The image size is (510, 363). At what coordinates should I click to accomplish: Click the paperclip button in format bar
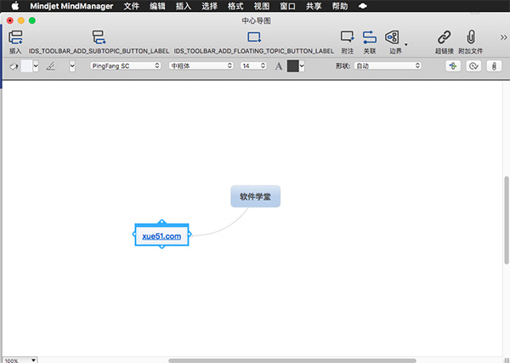pos(494,66)
